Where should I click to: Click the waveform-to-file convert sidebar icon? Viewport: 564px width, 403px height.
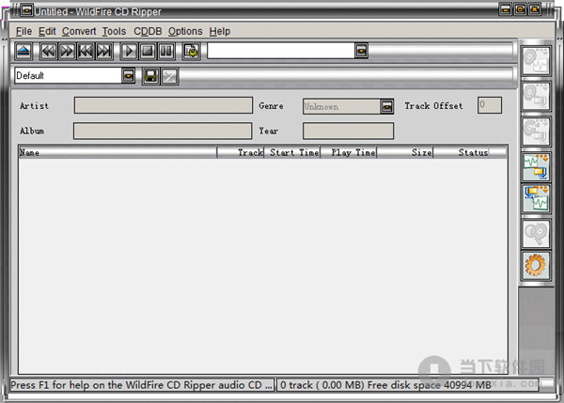(536, 166)
